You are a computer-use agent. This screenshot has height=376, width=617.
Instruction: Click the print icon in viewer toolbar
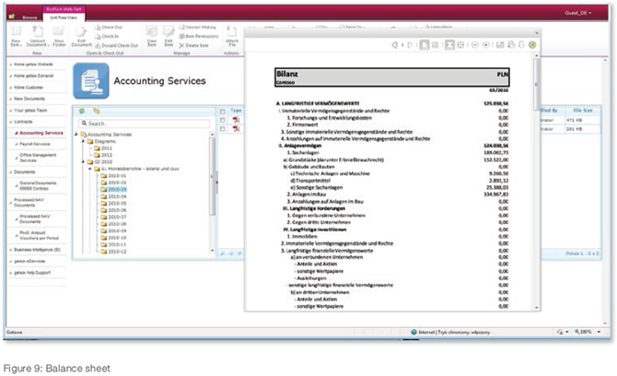[x=511, y=44]
